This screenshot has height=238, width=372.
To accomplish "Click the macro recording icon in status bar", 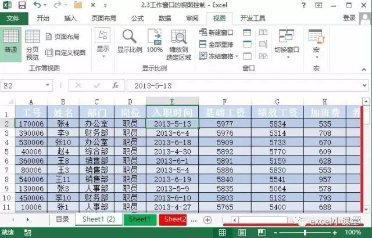I will pos(27,233).
